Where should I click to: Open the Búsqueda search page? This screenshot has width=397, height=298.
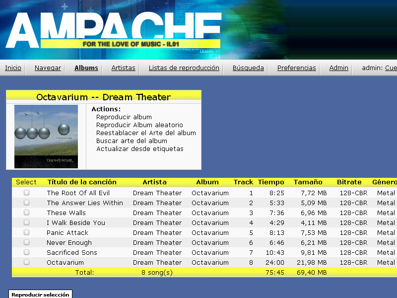click(x=248, y=68)
